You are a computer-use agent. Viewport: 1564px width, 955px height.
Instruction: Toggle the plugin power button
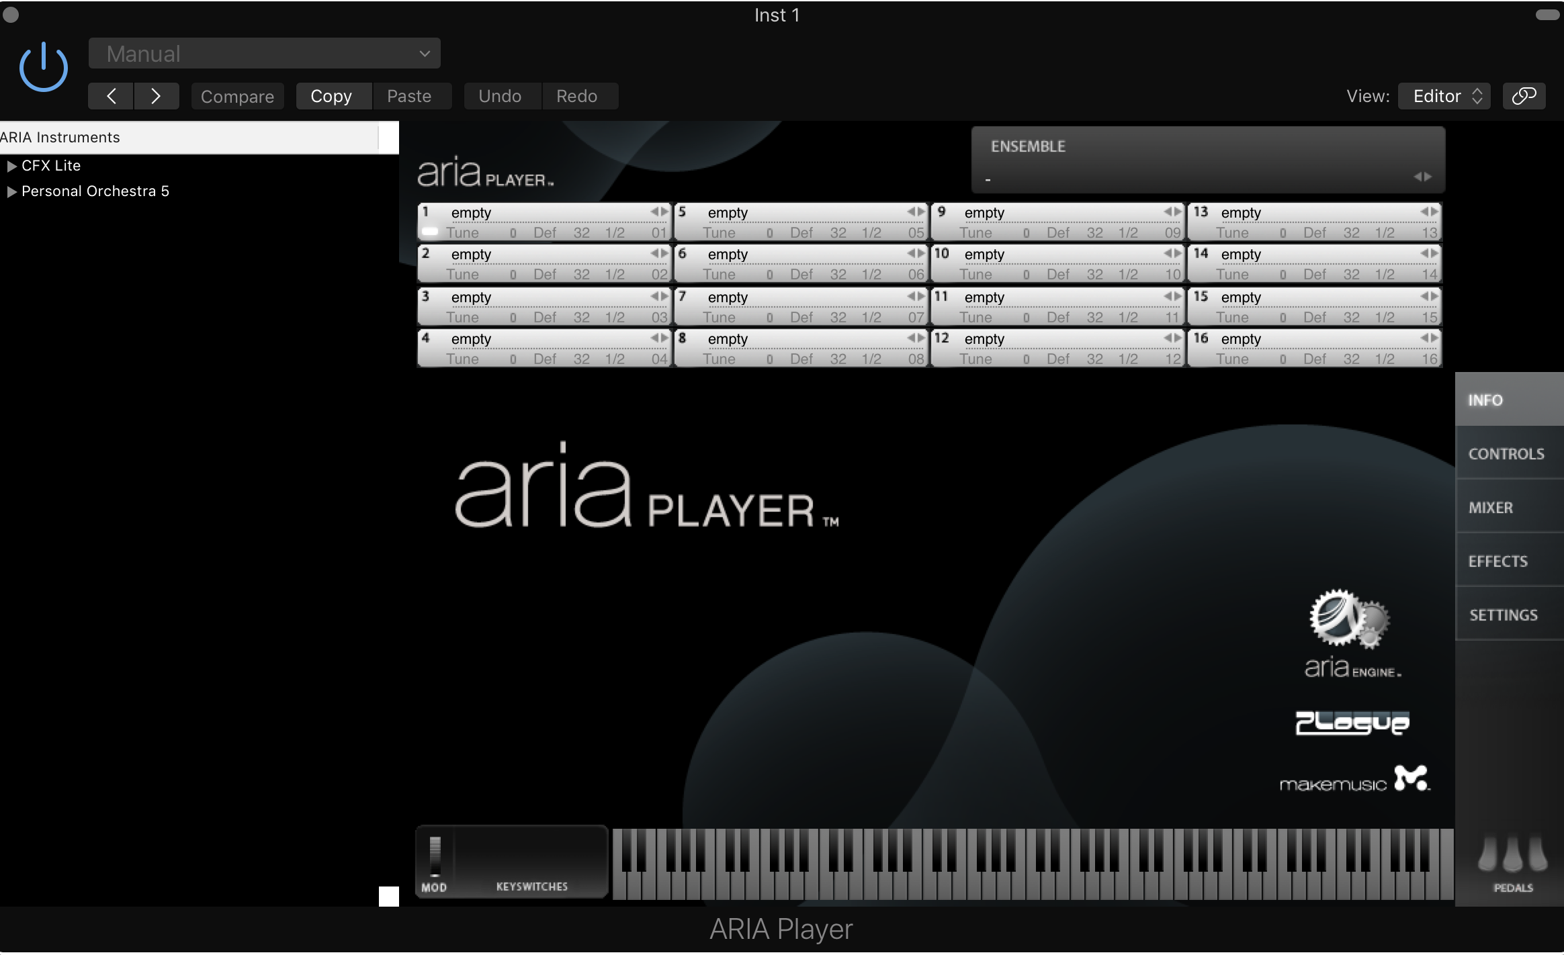coord(43,67)
